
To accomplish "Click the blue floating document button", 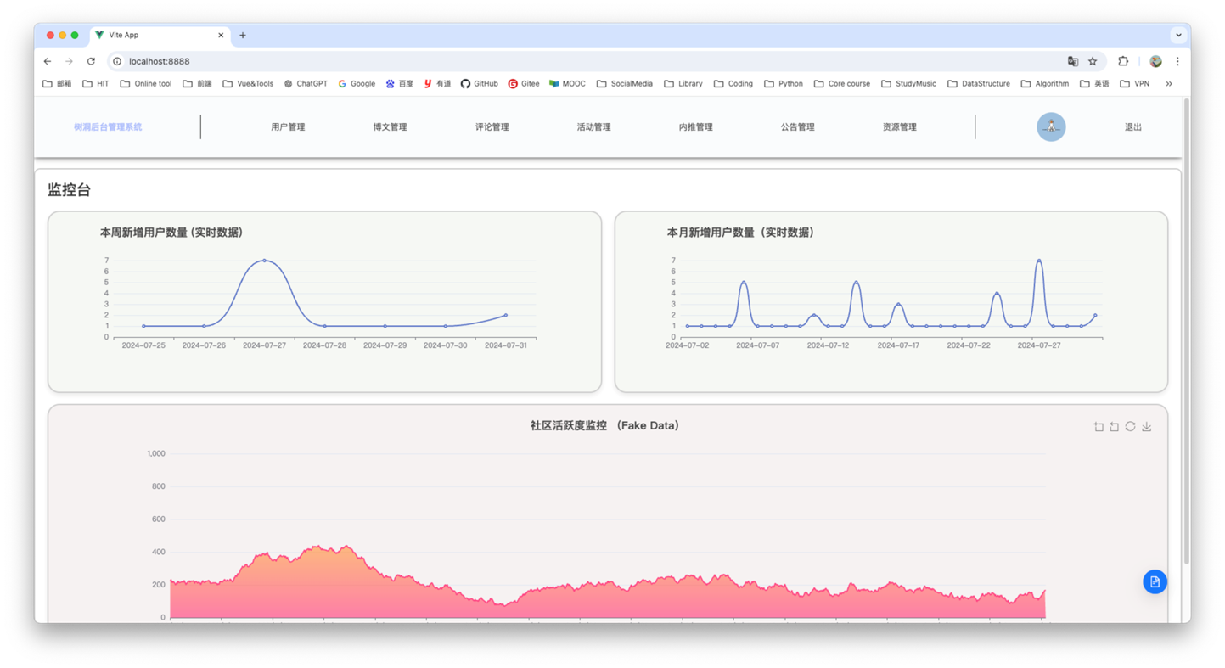I will tap(1155, 581).
